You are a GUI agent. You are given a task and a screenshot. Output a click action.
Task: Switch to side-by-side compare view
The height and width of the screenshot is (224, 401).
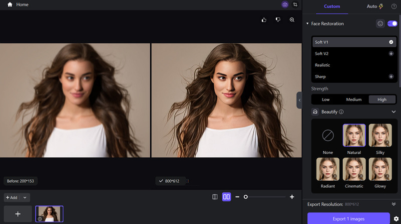coord(226,197)
